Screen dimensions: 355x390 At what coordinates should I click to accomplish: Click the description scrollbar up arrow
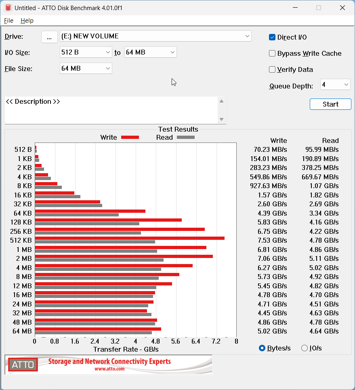click(221, 101)
